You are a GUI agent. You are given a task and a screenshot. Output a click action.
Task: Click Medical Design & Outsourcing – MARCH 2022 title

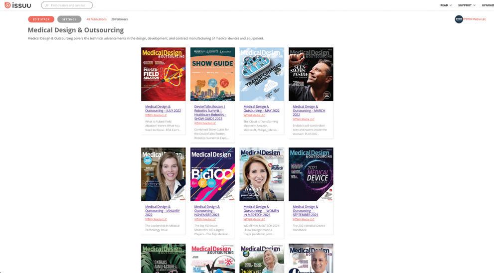(x=309, y=111)
